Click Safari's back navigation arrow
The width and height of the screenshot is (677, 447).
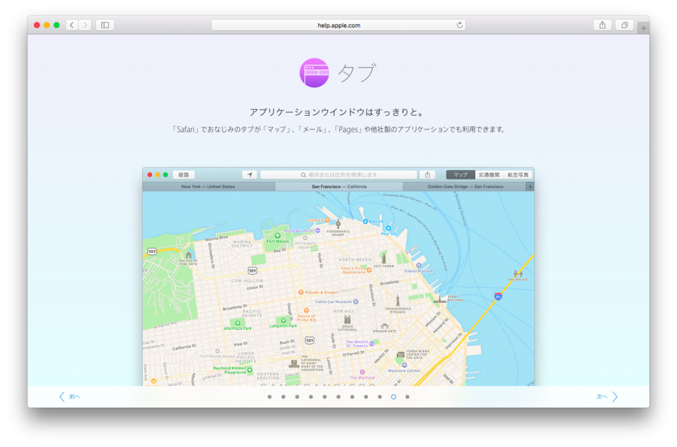72,25
